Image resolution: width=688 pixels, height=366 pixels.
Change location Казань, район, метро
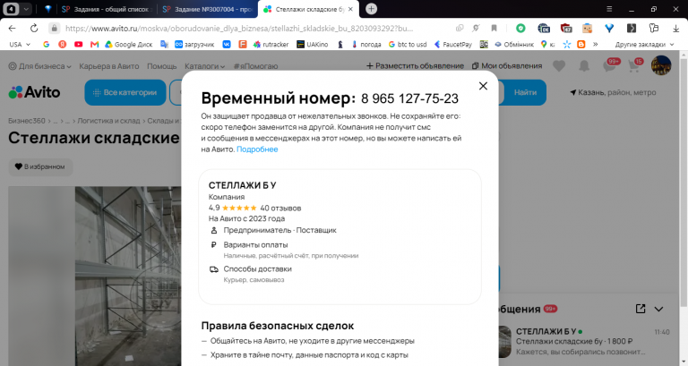click(x=613, y=92)
